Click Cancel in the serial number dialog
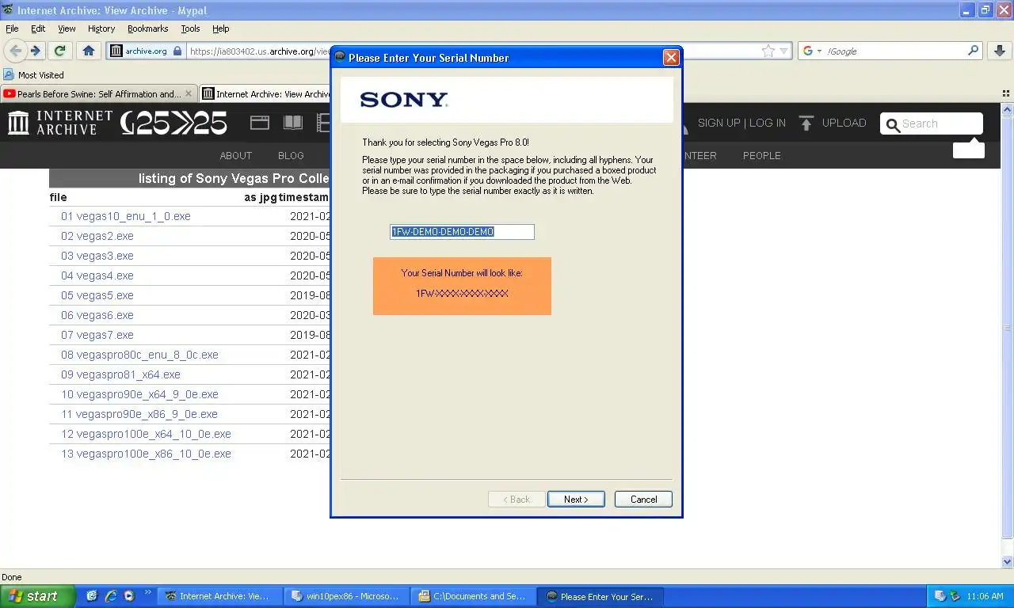1014x608 pixels. point(643,499)
